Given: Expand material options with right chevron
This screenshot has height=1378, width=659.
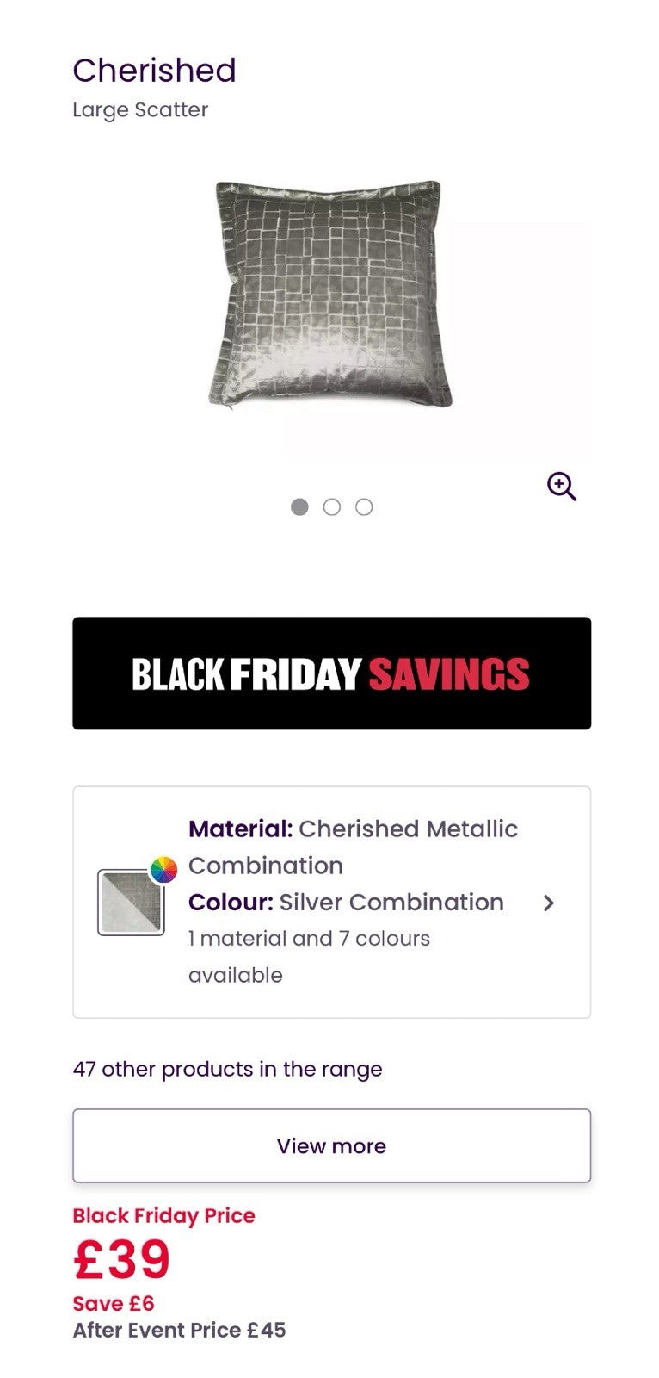Looking at the screenshot, I should pyautogui.click(x=549, y=903).
